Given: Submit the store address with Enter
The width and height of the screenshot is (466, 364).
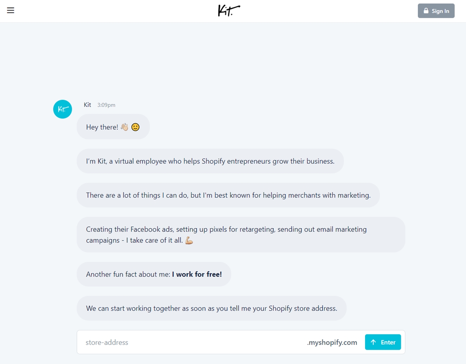Looking at the screenshot, I should tap(383, 342).
